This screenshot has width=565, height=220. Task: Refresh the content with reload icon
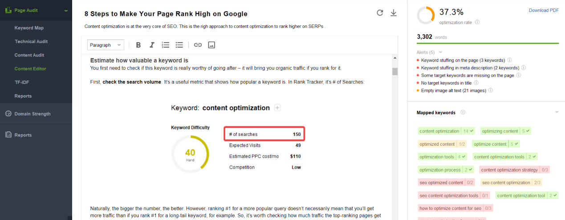(x=380, y=13)
